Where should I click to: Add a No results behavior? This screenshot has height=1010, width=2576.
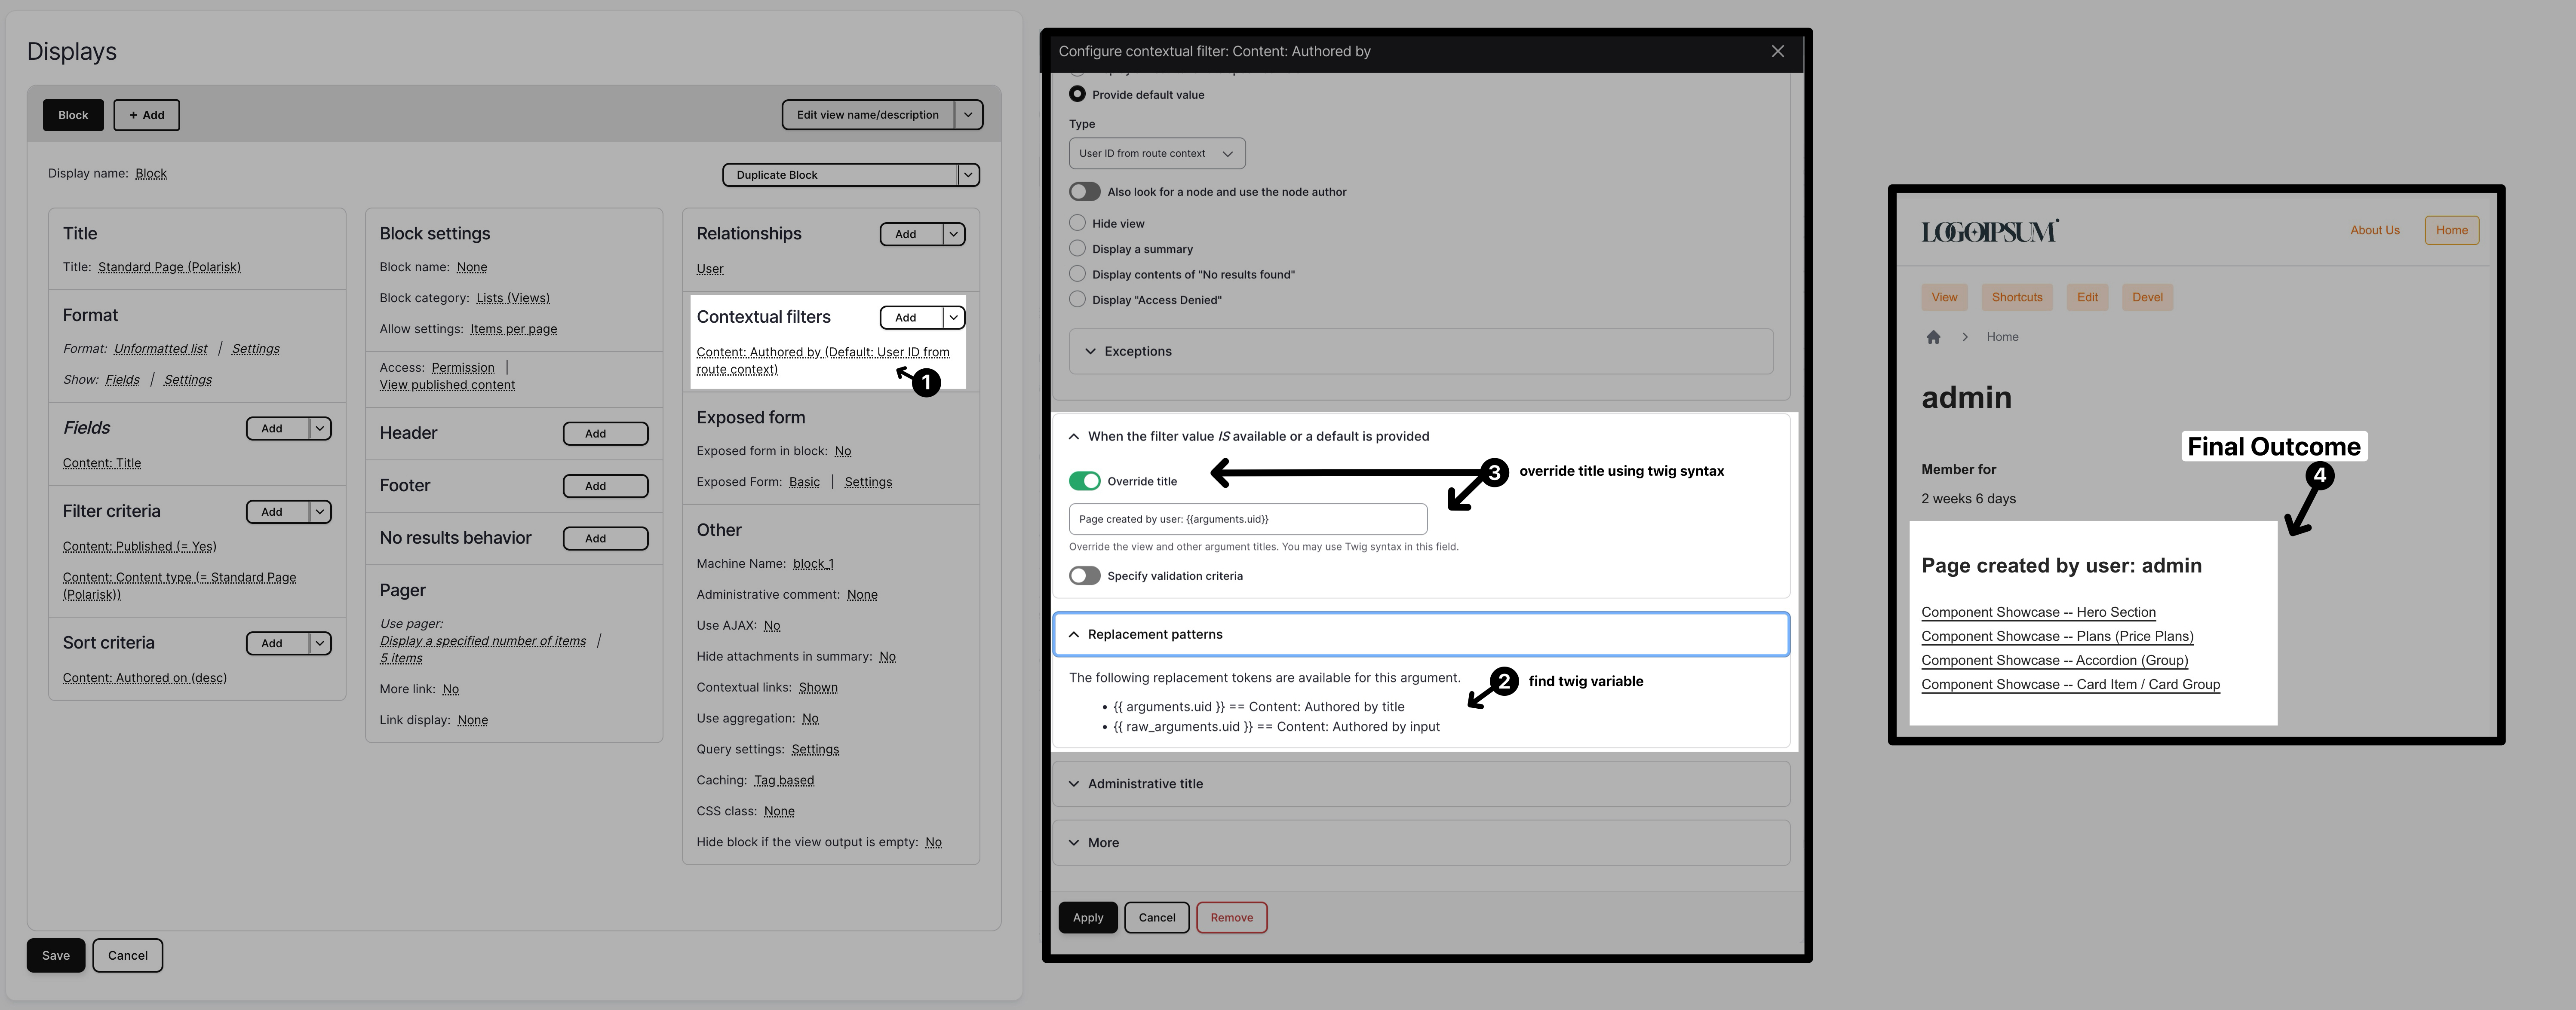pyautogui.click(x=605, y=538)
